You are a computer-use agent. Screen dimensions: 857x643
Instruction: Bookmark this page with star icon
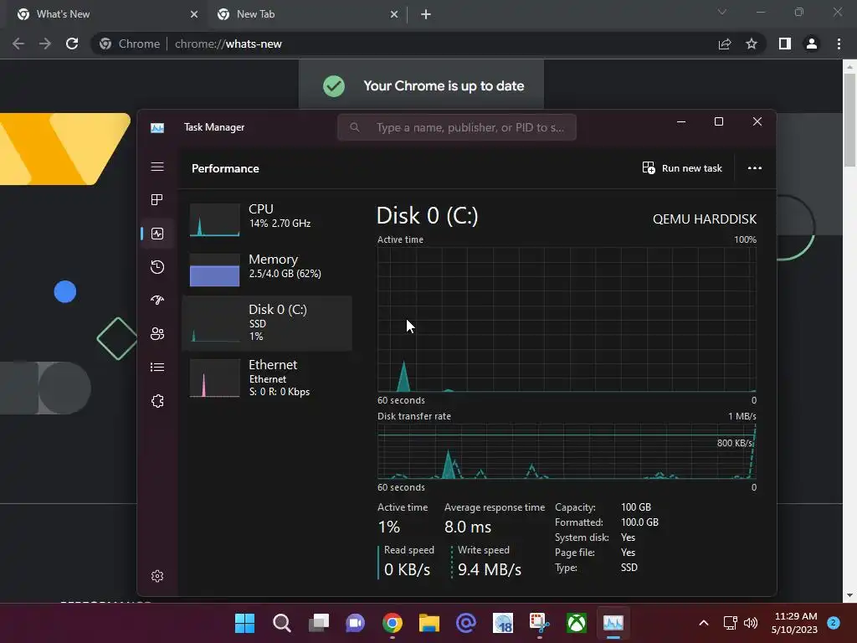click(752, 44)
